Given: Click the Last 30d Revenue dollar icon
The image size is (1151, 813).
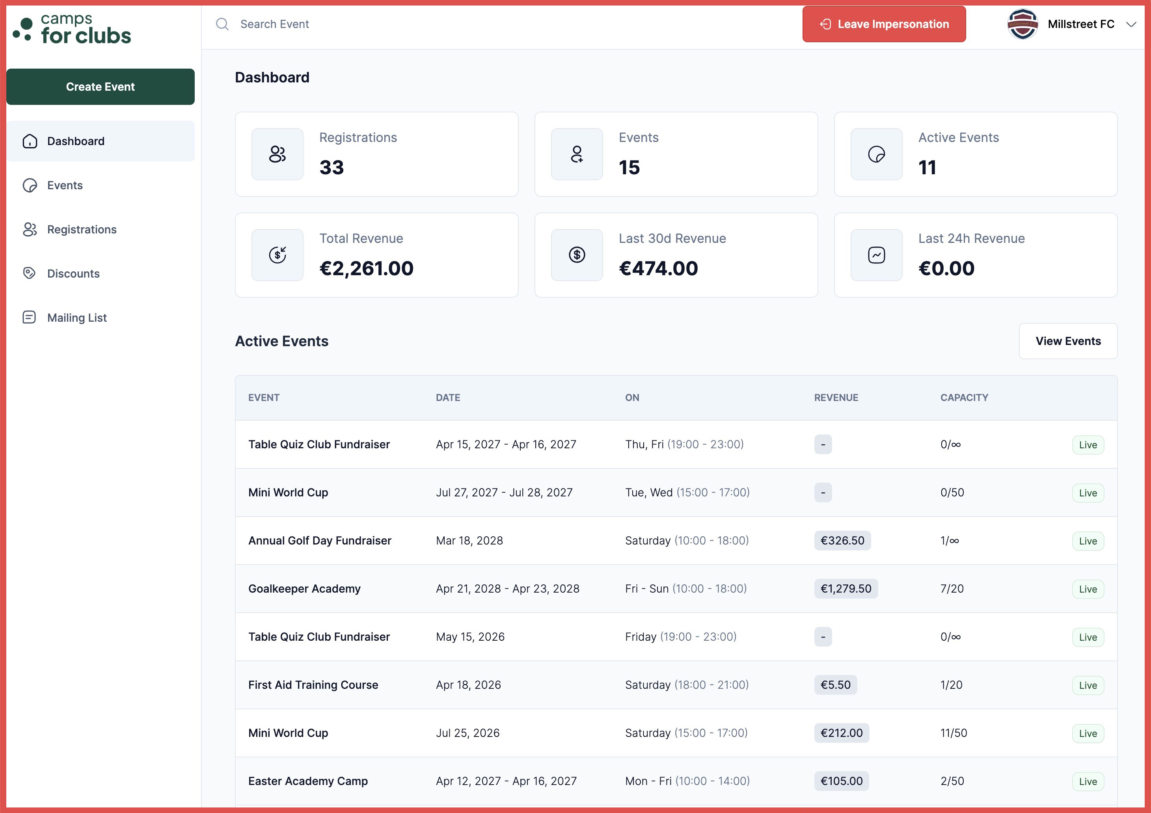Looking at the screenshot, I should click(x=577, y=255).
